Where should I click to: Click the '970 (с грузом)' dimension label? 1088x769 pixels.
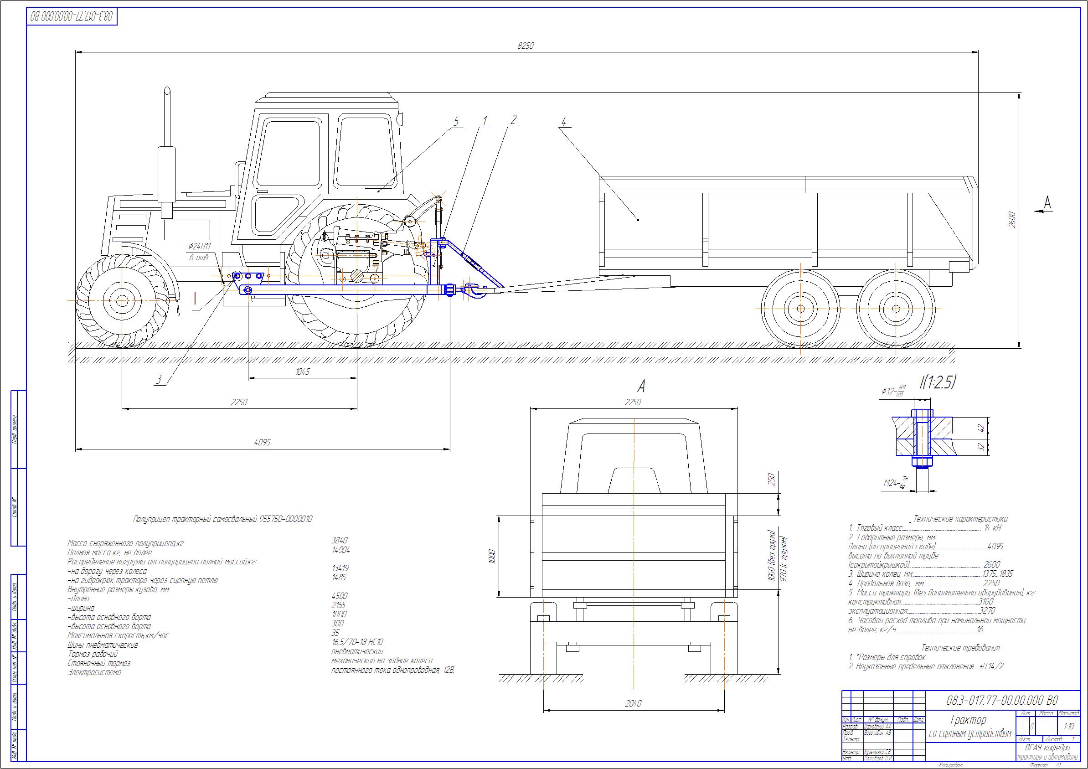pyautogui.click(x=783, y=560)
